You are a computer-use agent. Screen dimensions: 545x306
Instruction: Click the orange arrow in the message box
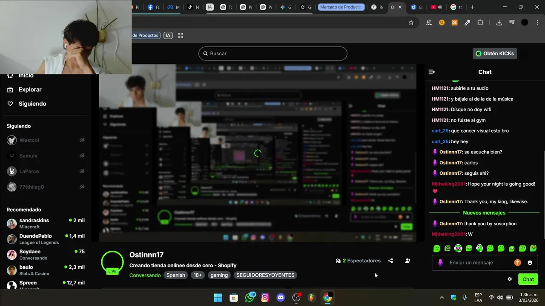click(x=518, y=263)
